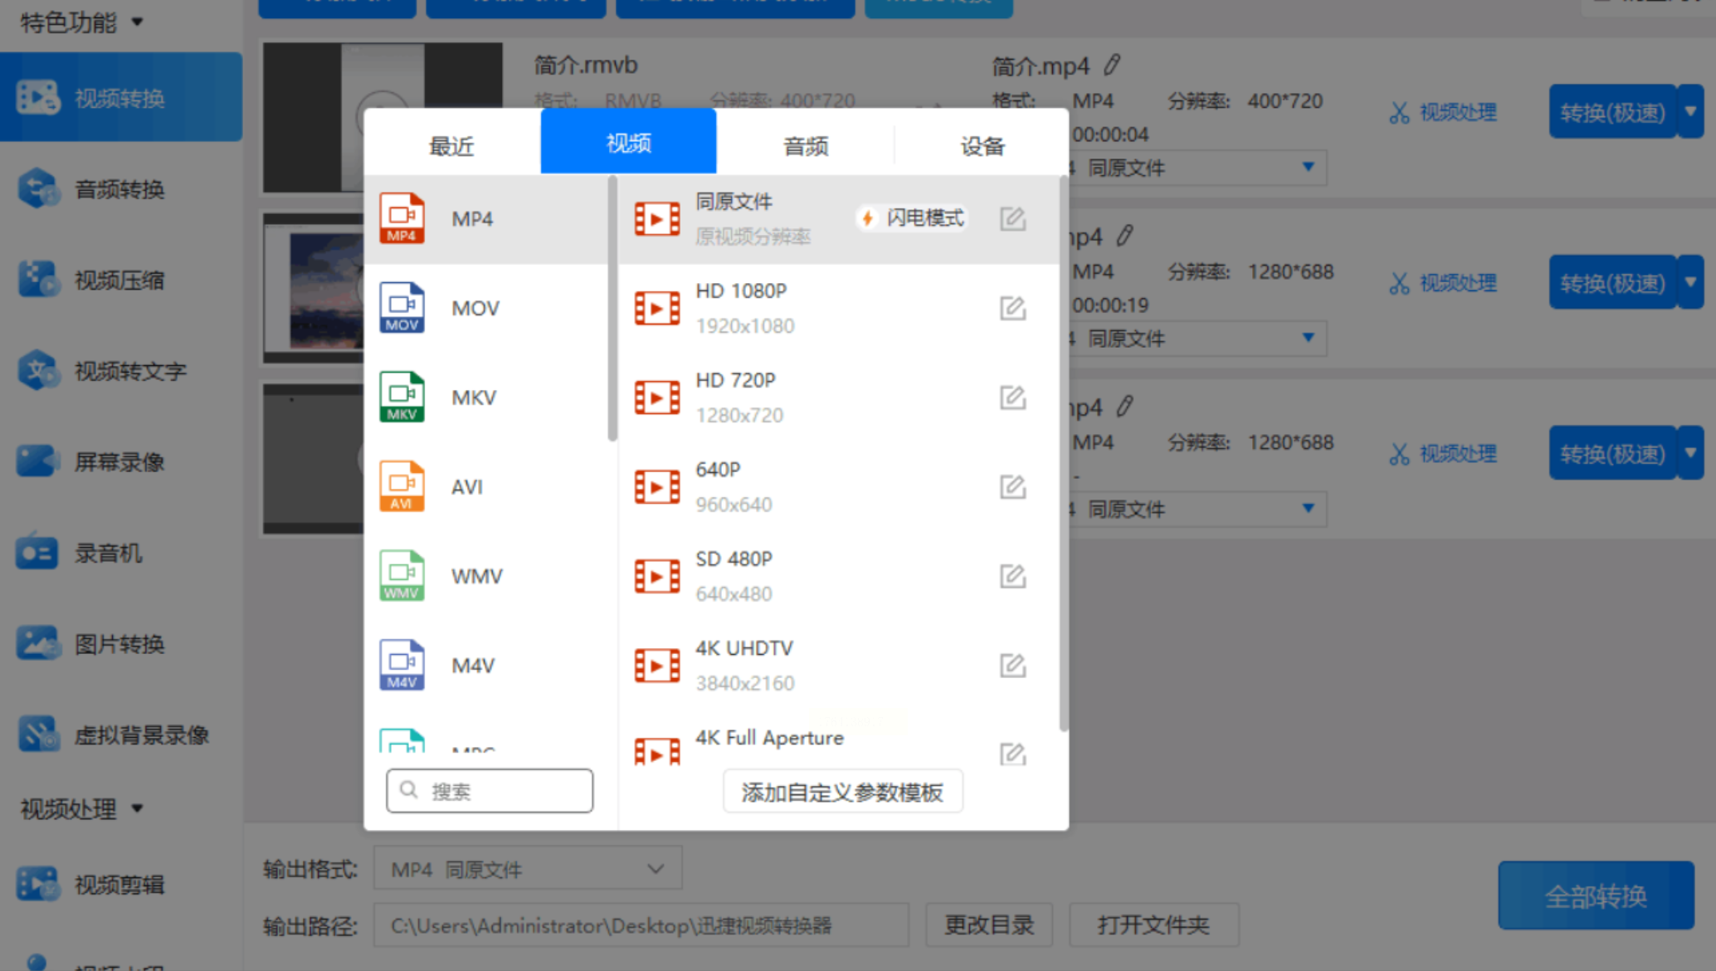The width and height of the screenshot is (1716, 971).
Task: Choose the MKV format icon
Action: 402,398
